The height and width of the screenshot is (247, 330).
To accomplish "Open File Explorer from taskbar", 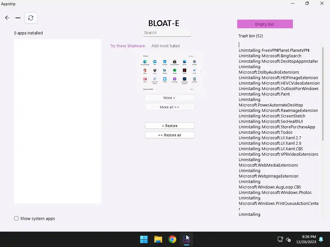I will tap(158, 239).
